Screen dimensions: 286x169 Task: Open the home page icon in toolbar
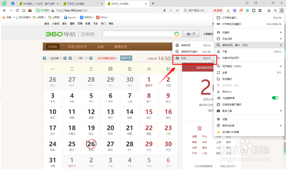(24, 10)
